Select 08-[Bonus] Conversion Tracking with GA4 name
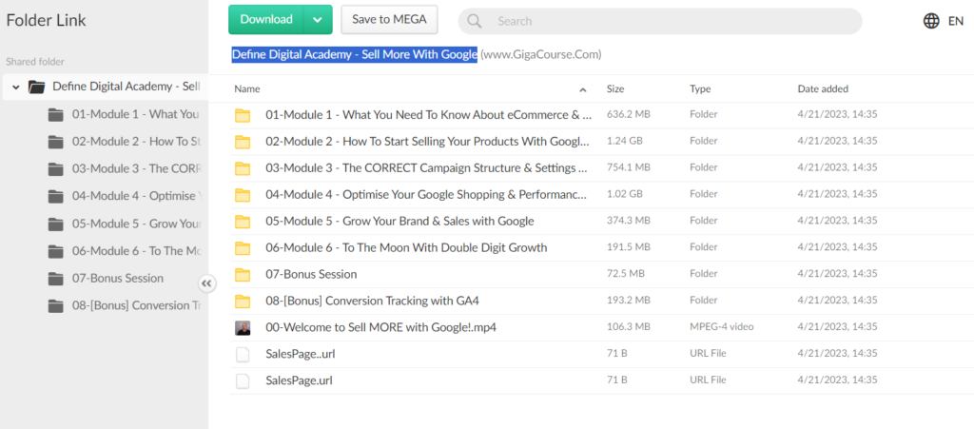 [x=373, y=302]
